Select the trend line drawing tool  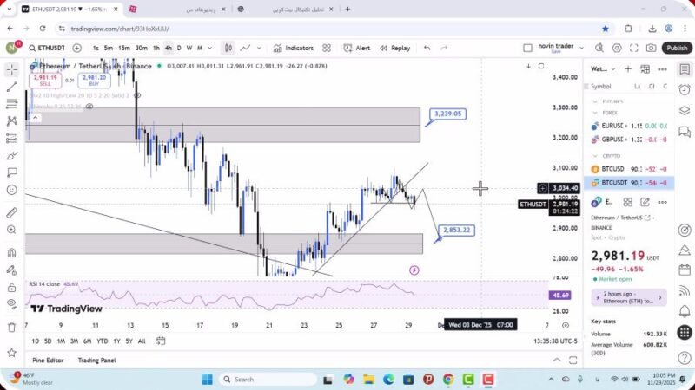click(x=11, y=87)
